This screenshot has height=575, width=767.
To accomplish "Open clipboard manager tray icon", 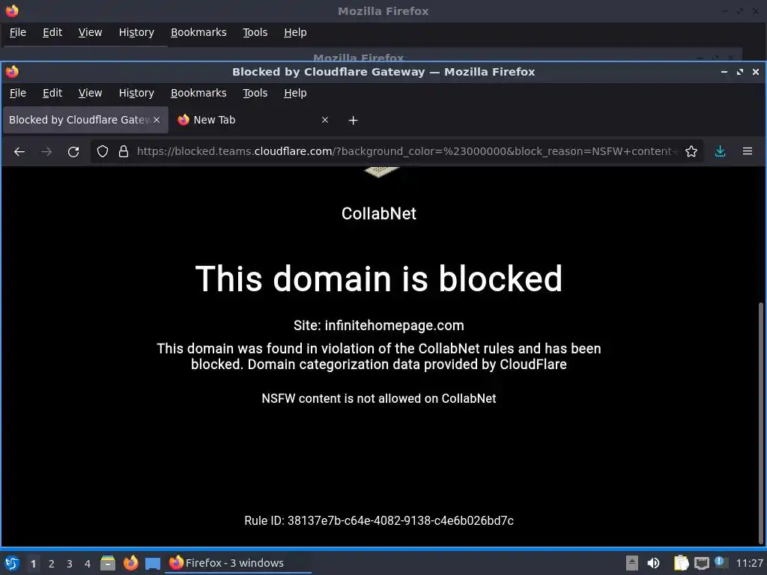I will (681, 563).
